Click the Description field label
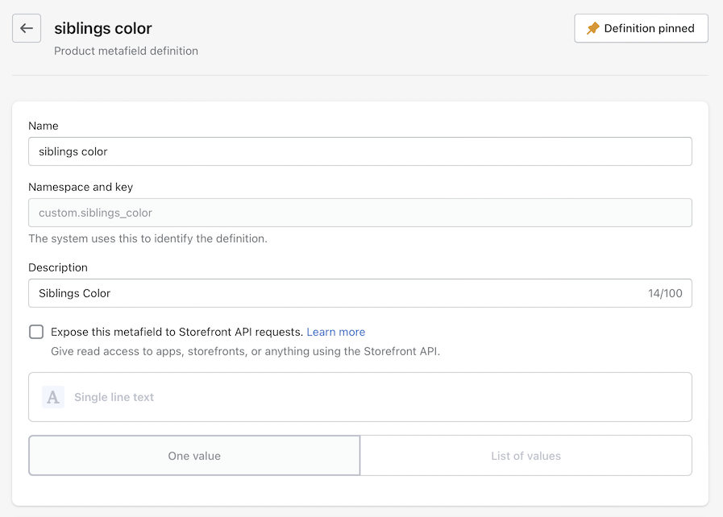 coord(58,267)
